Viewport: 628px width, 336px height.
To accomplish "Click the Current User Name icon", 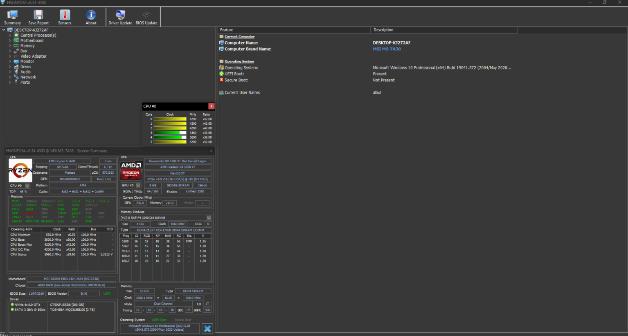I will coord(222,92).
